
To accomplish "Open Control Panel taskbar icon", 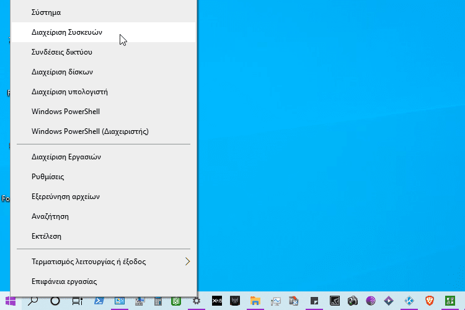I will 120,301.
